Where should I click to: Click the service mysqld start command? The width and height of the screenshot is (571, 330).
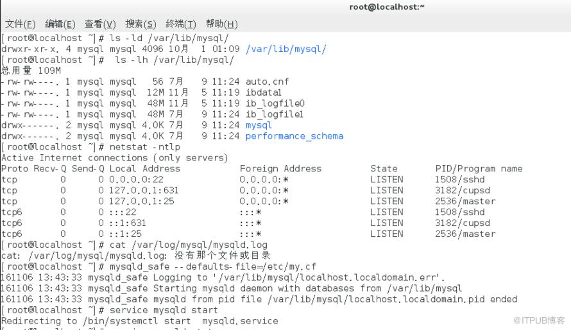[164, 311]
